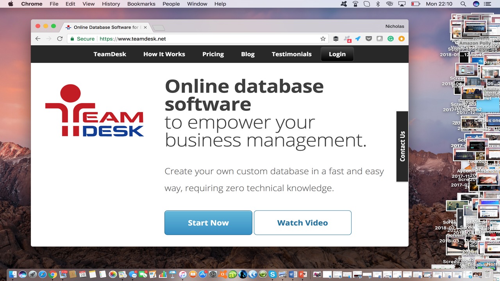Viewport: 500px width, 281px height.
Task: Click the Watch Video button
Action: [303, 223]
